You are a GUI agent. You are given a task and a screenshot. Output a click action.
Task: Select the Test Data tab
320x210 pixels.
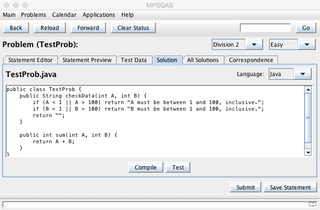[134, 60]
